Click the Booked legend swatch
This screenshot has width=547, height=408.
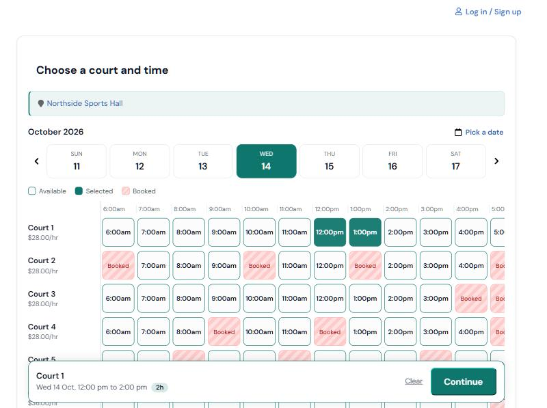click(x=126, y=191)
